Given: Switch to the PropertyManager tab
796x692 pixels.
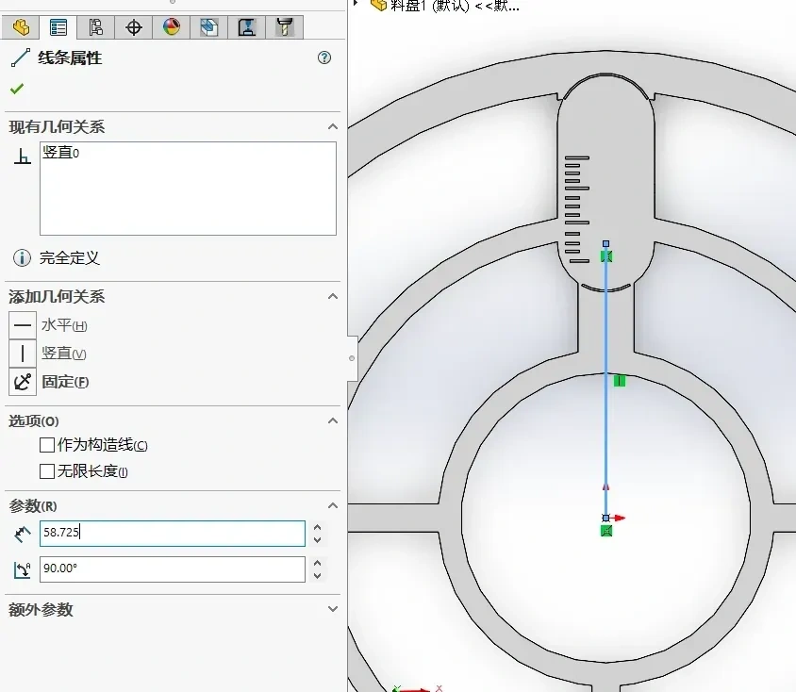Looking at the screenshot, I should (58, 27).
